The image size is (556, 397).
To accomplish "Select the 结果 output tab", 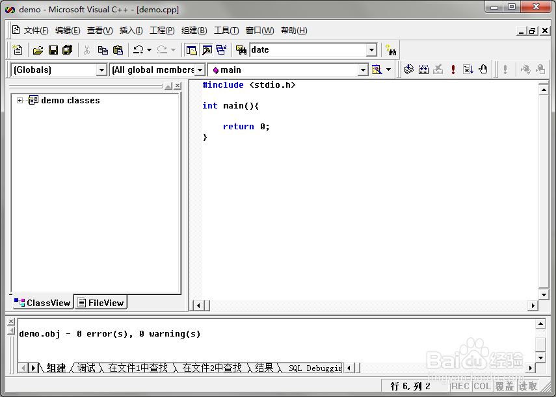I will point(264,368).
